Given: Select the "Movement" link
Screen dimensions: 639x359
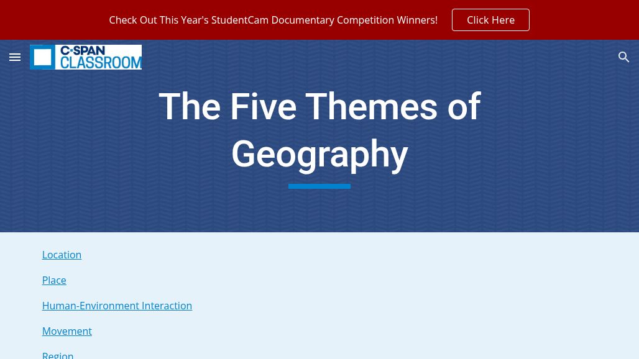Looking at the screenshot, I should (x=67, y=331).
